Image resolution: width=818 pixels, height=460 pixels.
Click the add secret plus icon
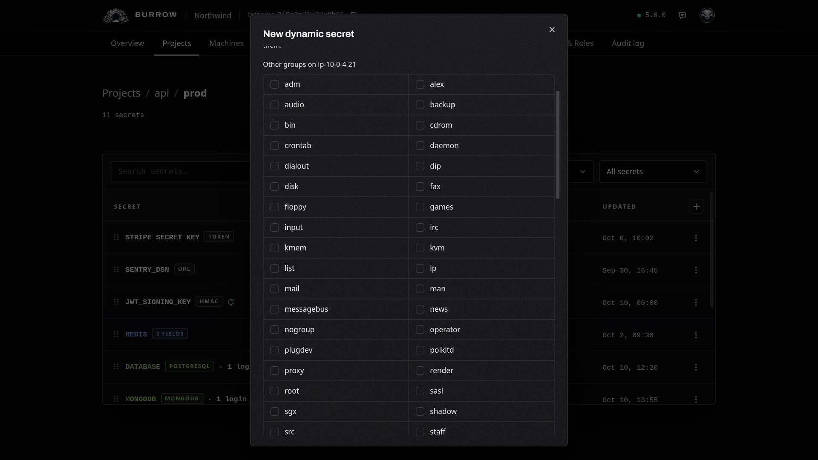click(x=697, y=207)
